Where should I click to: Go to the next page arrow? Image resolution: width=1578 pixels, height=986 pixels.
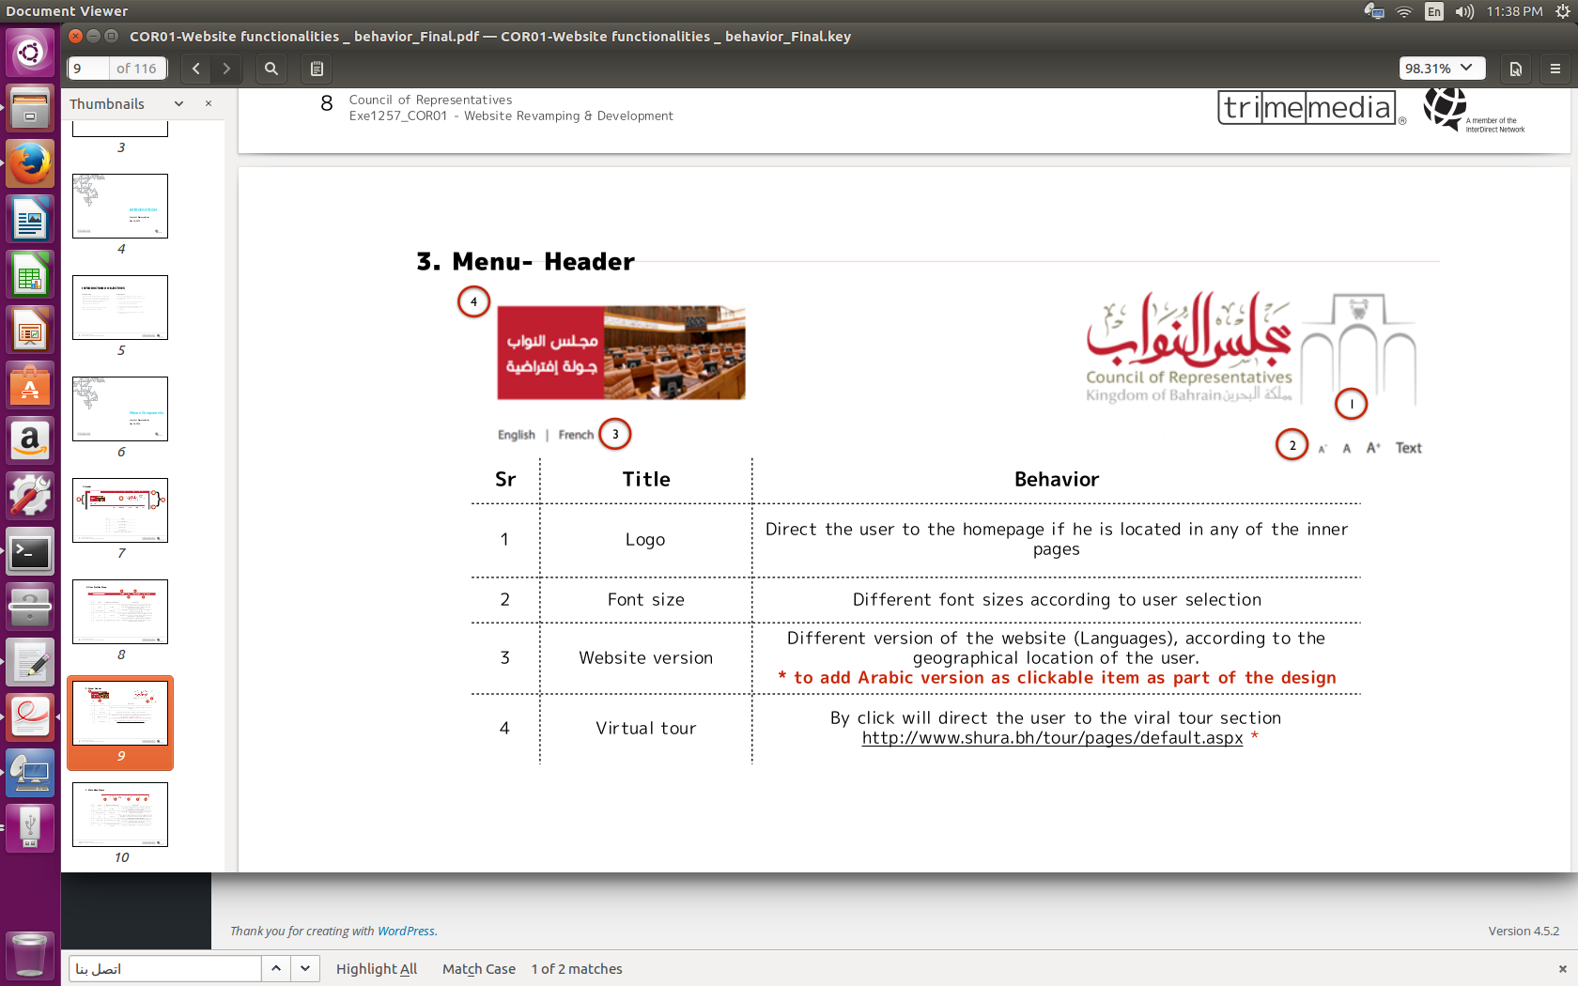[225, 69]
